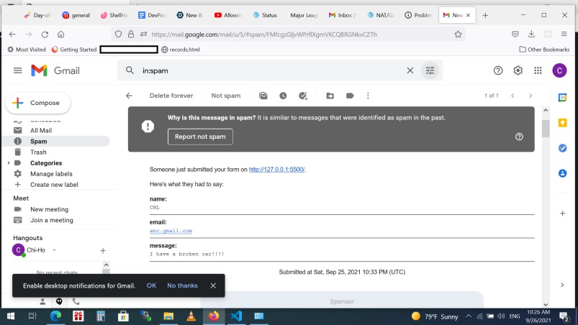Viewport: 578px width, 325px height.
Task: Open Visual Studio Code from taskbar
Action: click(236, 316)
